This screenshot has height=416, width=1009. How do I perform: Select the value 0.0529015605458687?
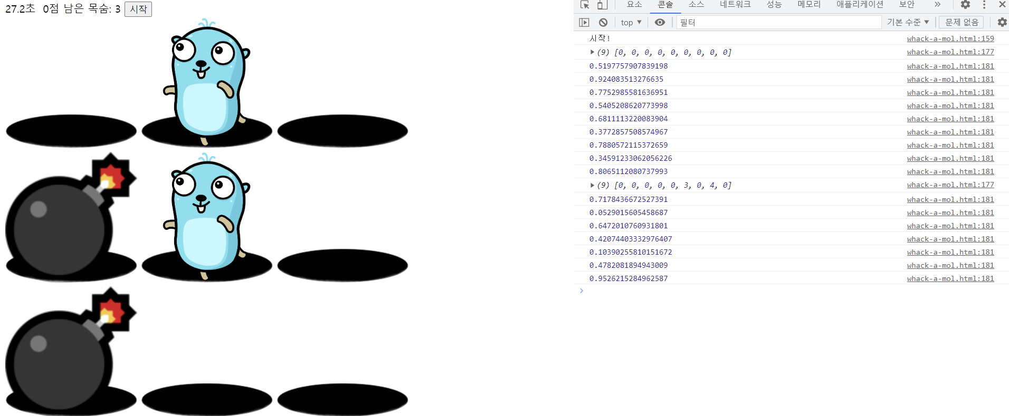(629, 212)
